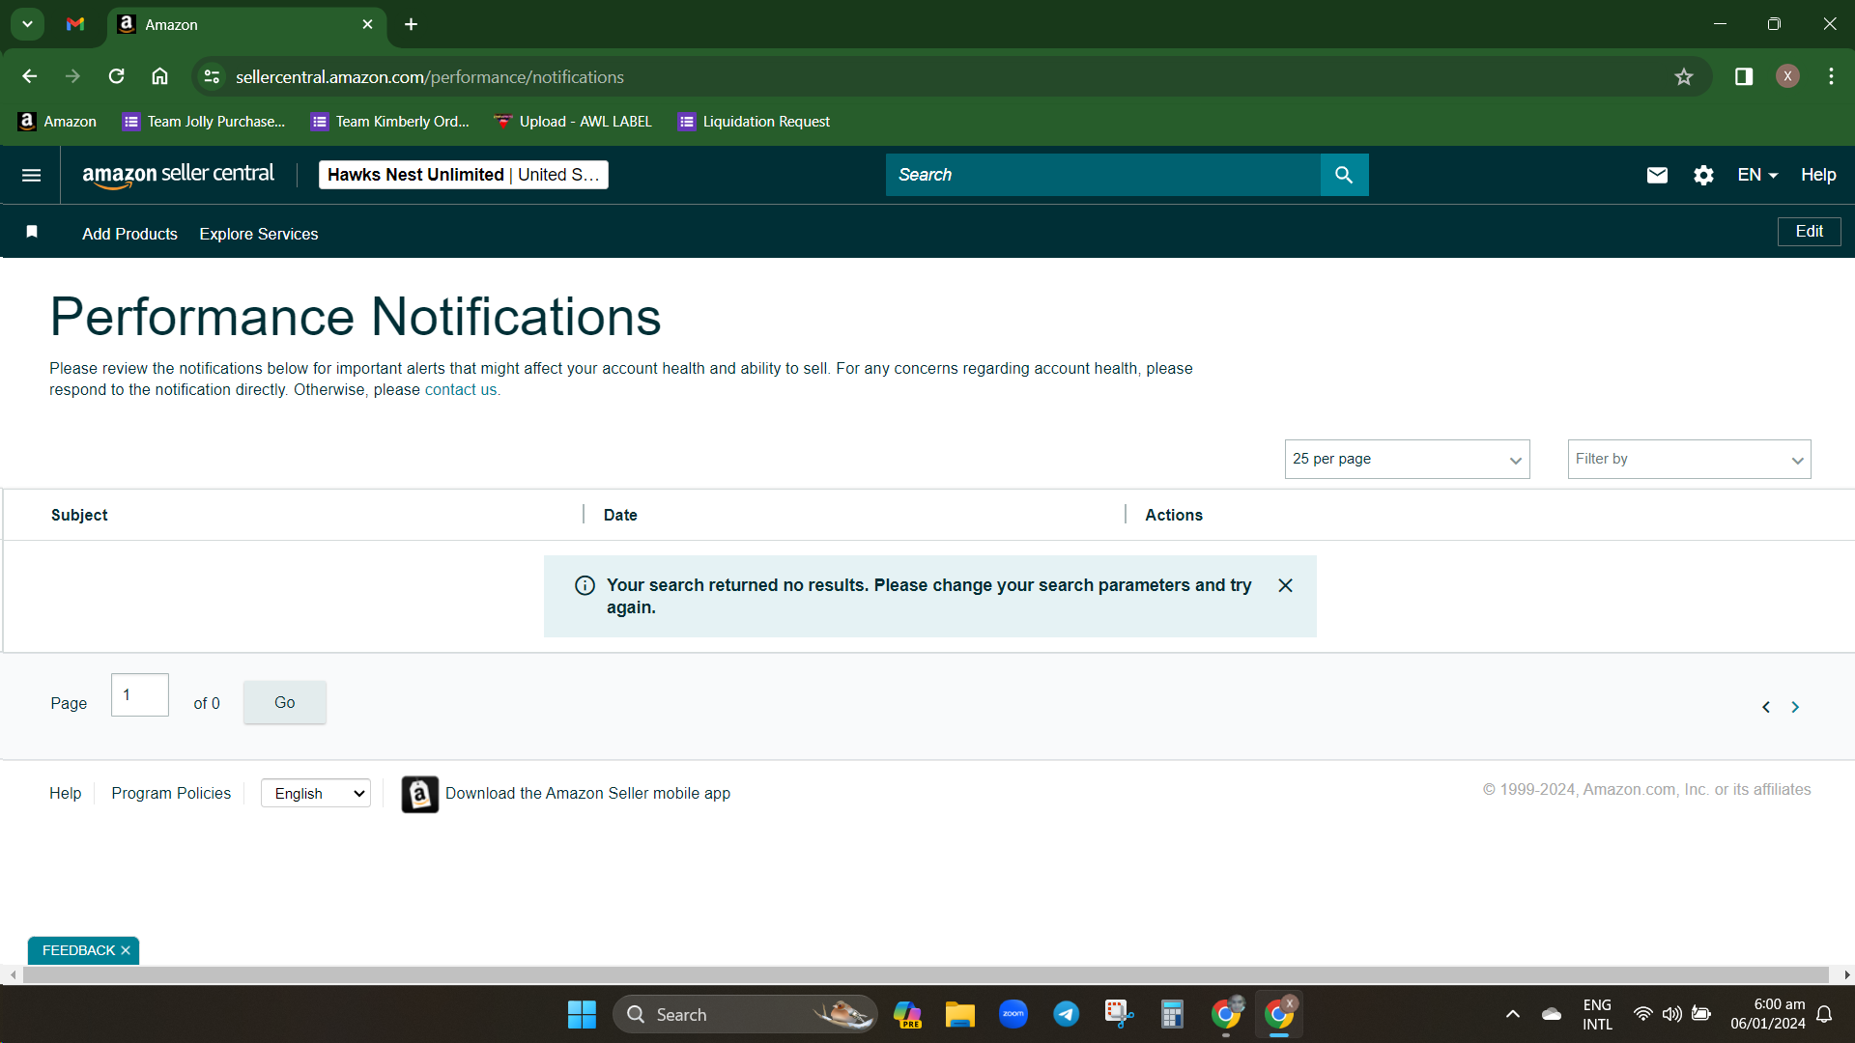Open Telegram from taskbar

(x=1066, y=1014)
